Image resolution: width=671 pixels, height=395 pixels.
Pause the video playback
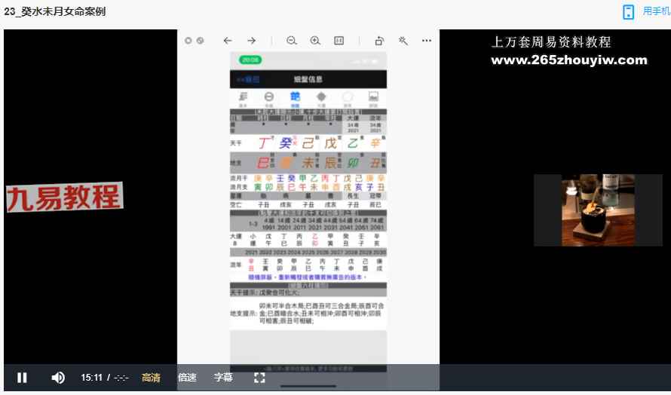(x=23, y=378)
